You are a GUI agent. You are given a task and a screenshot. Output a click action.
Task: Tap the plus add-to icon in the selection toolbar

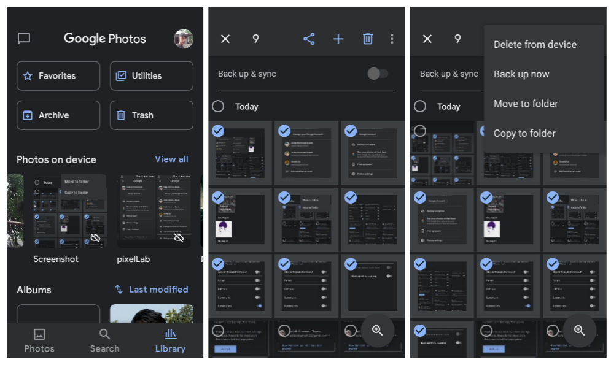[x=338, y=39]
